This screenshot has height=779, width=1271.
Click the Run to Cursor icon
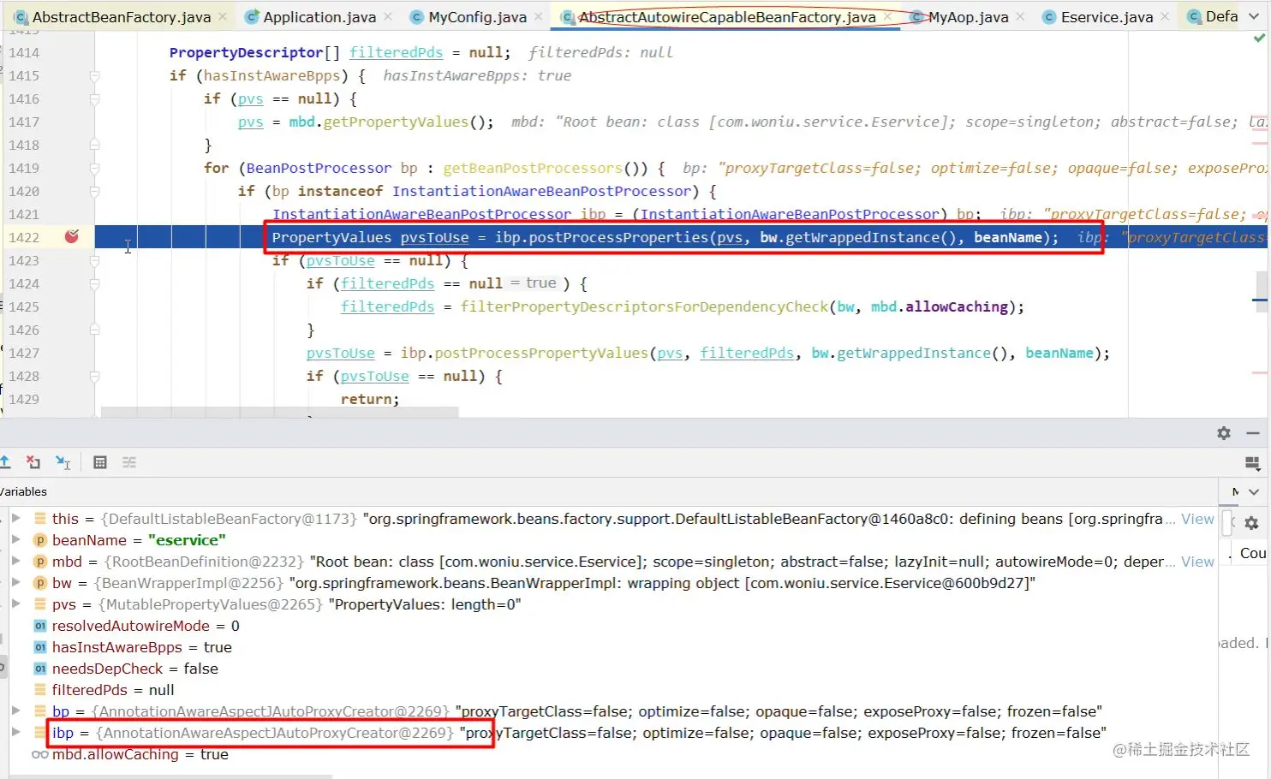coord(63,462)
